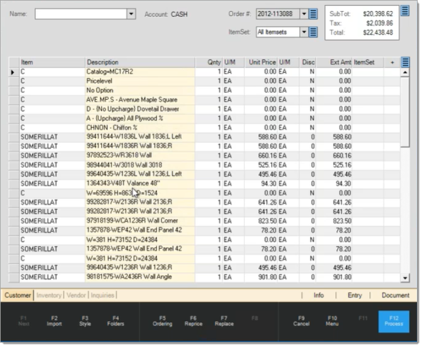Switch to the Customer tab
Screen dimensions: 422x347
pyautogui.click(x=17, y=295)
